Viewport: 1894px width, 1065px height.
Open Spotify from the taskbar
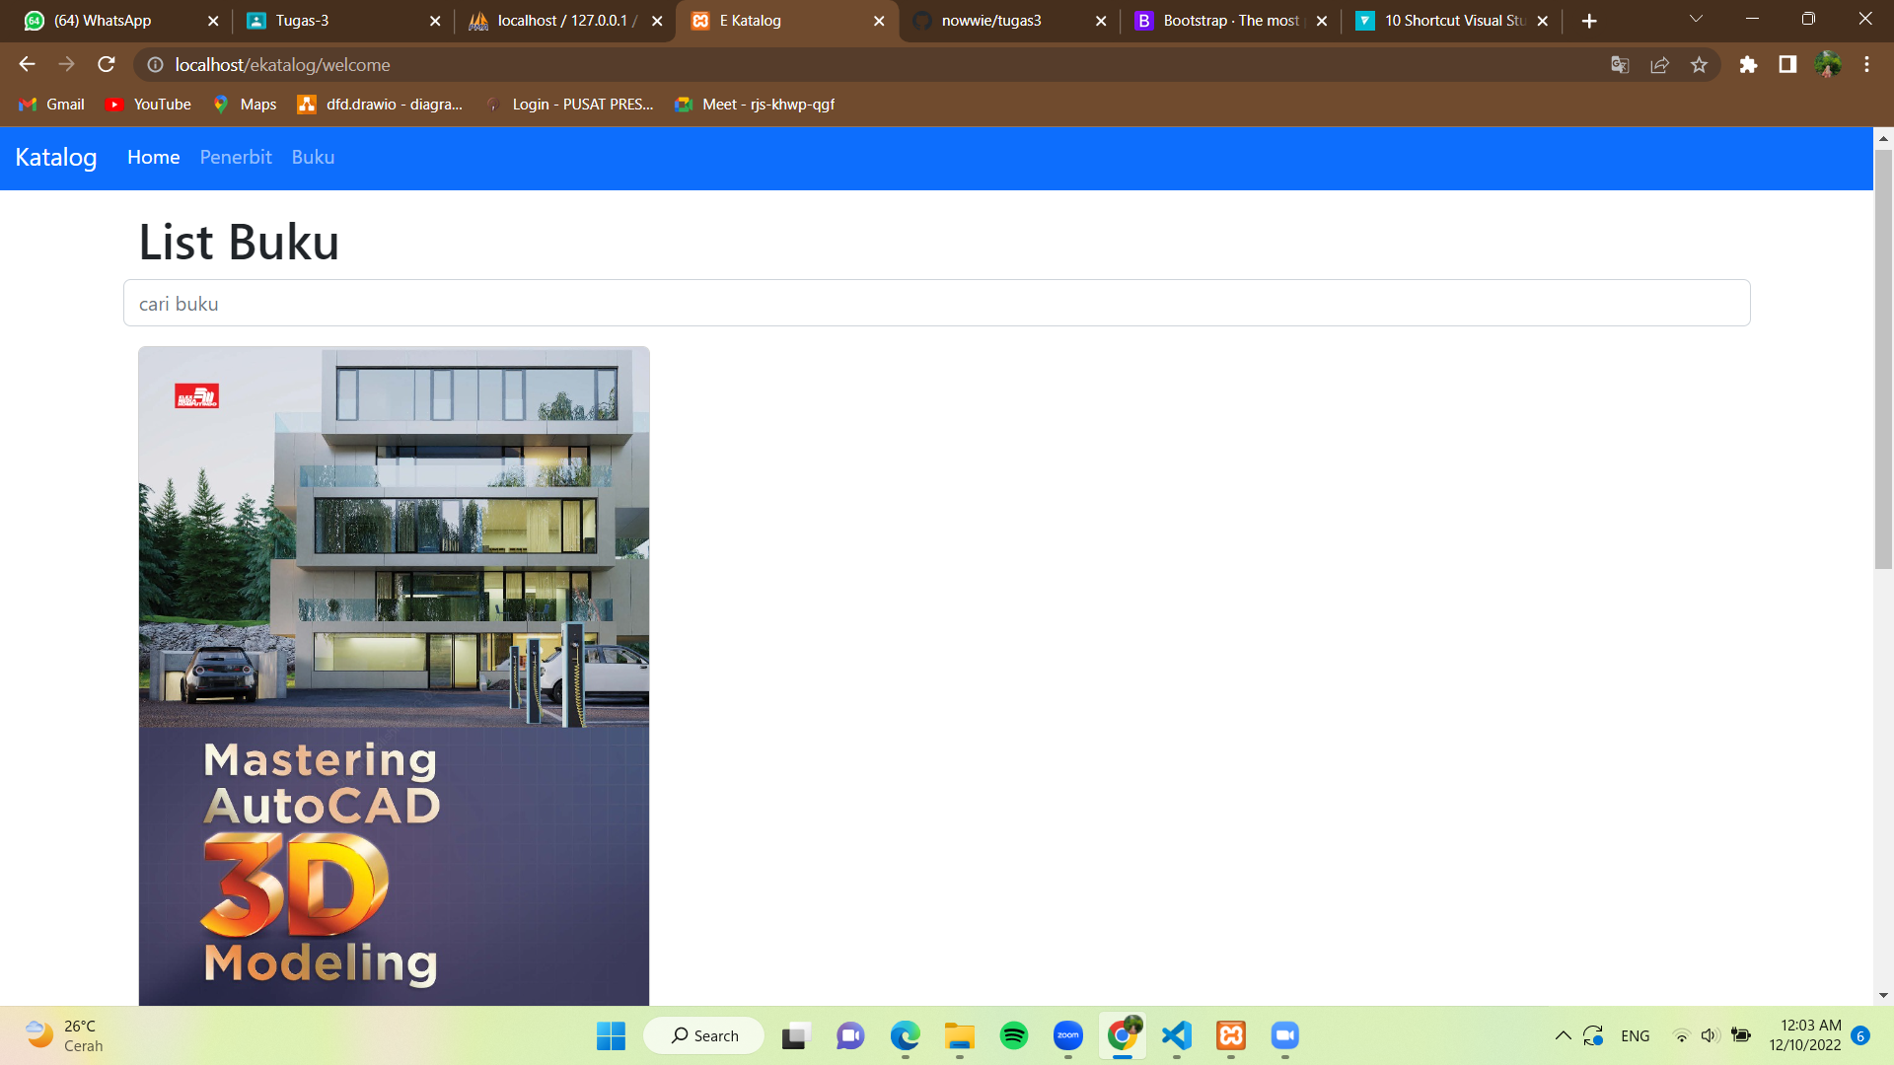[1013, 1035]
